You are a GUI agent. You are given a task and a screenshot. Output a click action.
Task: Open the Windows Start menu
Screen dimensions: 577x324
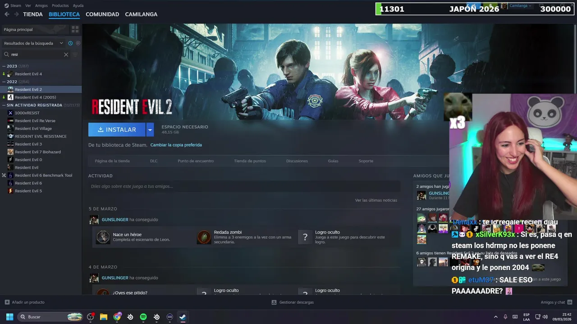[9, 317]
